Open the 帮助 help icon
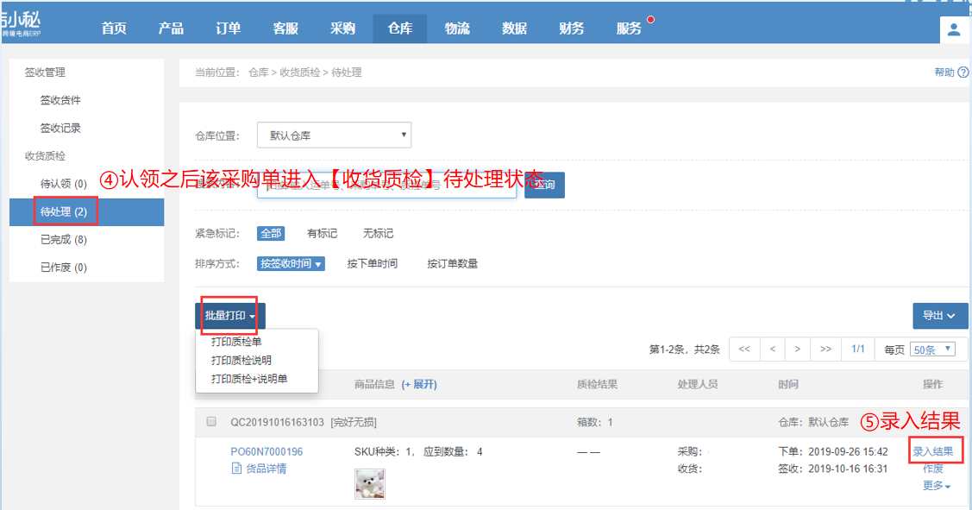Image resolution: width=972 pixels, height=510 pixels. pyautogui.click(x=963, y=72)
